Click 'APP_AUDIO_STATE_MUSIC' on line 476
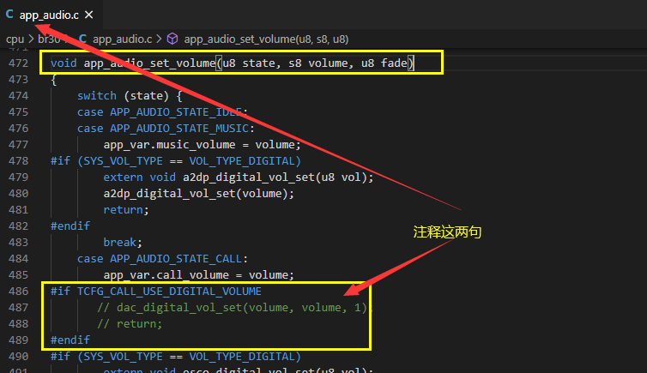 [x=179, y=128]
